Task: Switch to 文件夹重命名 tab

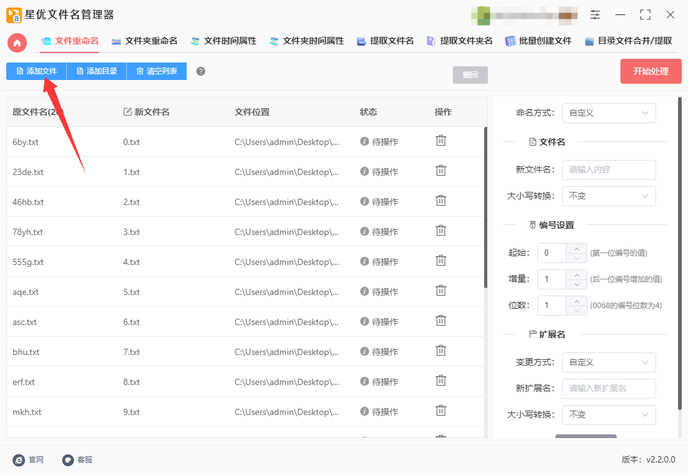Action: (x=144, y=41)
